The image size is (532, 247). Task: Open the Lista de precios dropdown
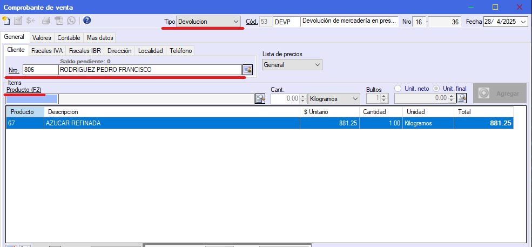pyautogui.click(x=292, y=64)
